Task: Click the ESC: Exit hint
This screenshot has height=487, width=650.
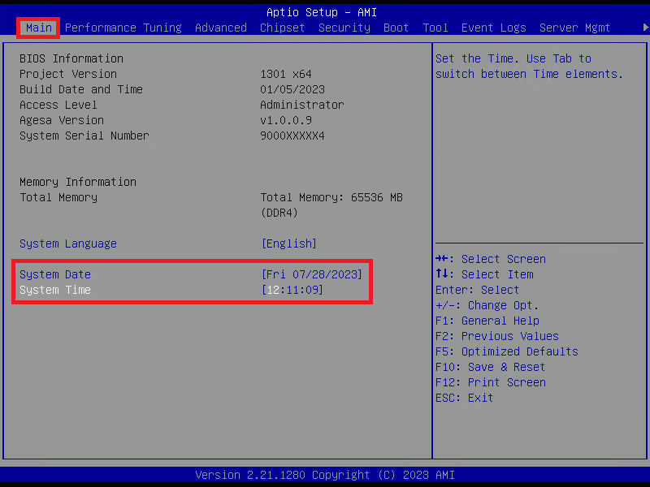Action: click(x=464, y=398)
